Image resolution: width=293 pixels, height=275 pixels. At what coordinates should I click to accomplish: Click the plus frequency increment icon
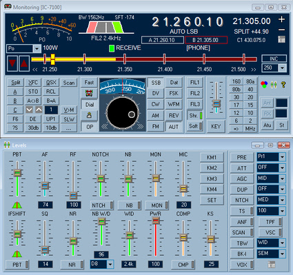[281, 19]
